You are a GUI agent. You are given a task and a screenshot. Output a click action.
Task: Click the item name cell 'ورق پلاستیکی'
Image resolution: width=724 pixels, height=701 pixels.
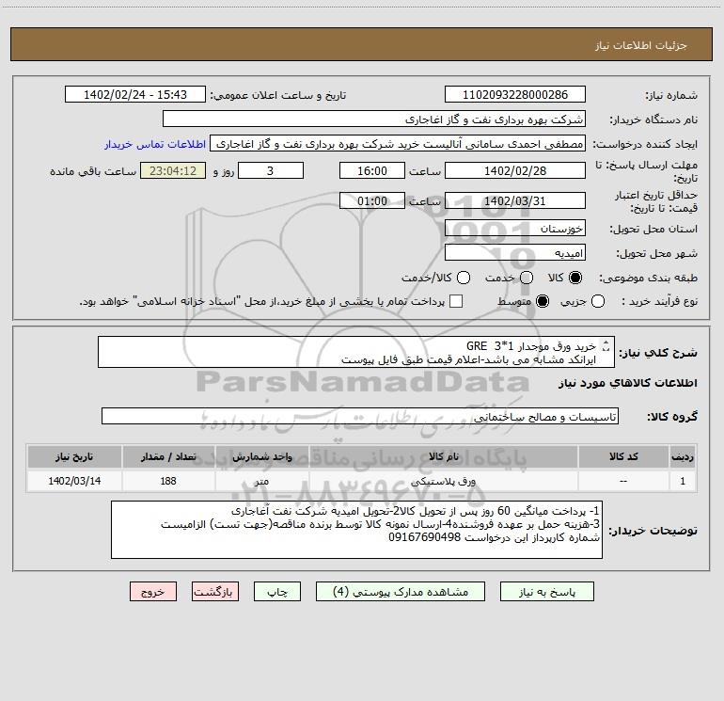(x=443, y=481)
